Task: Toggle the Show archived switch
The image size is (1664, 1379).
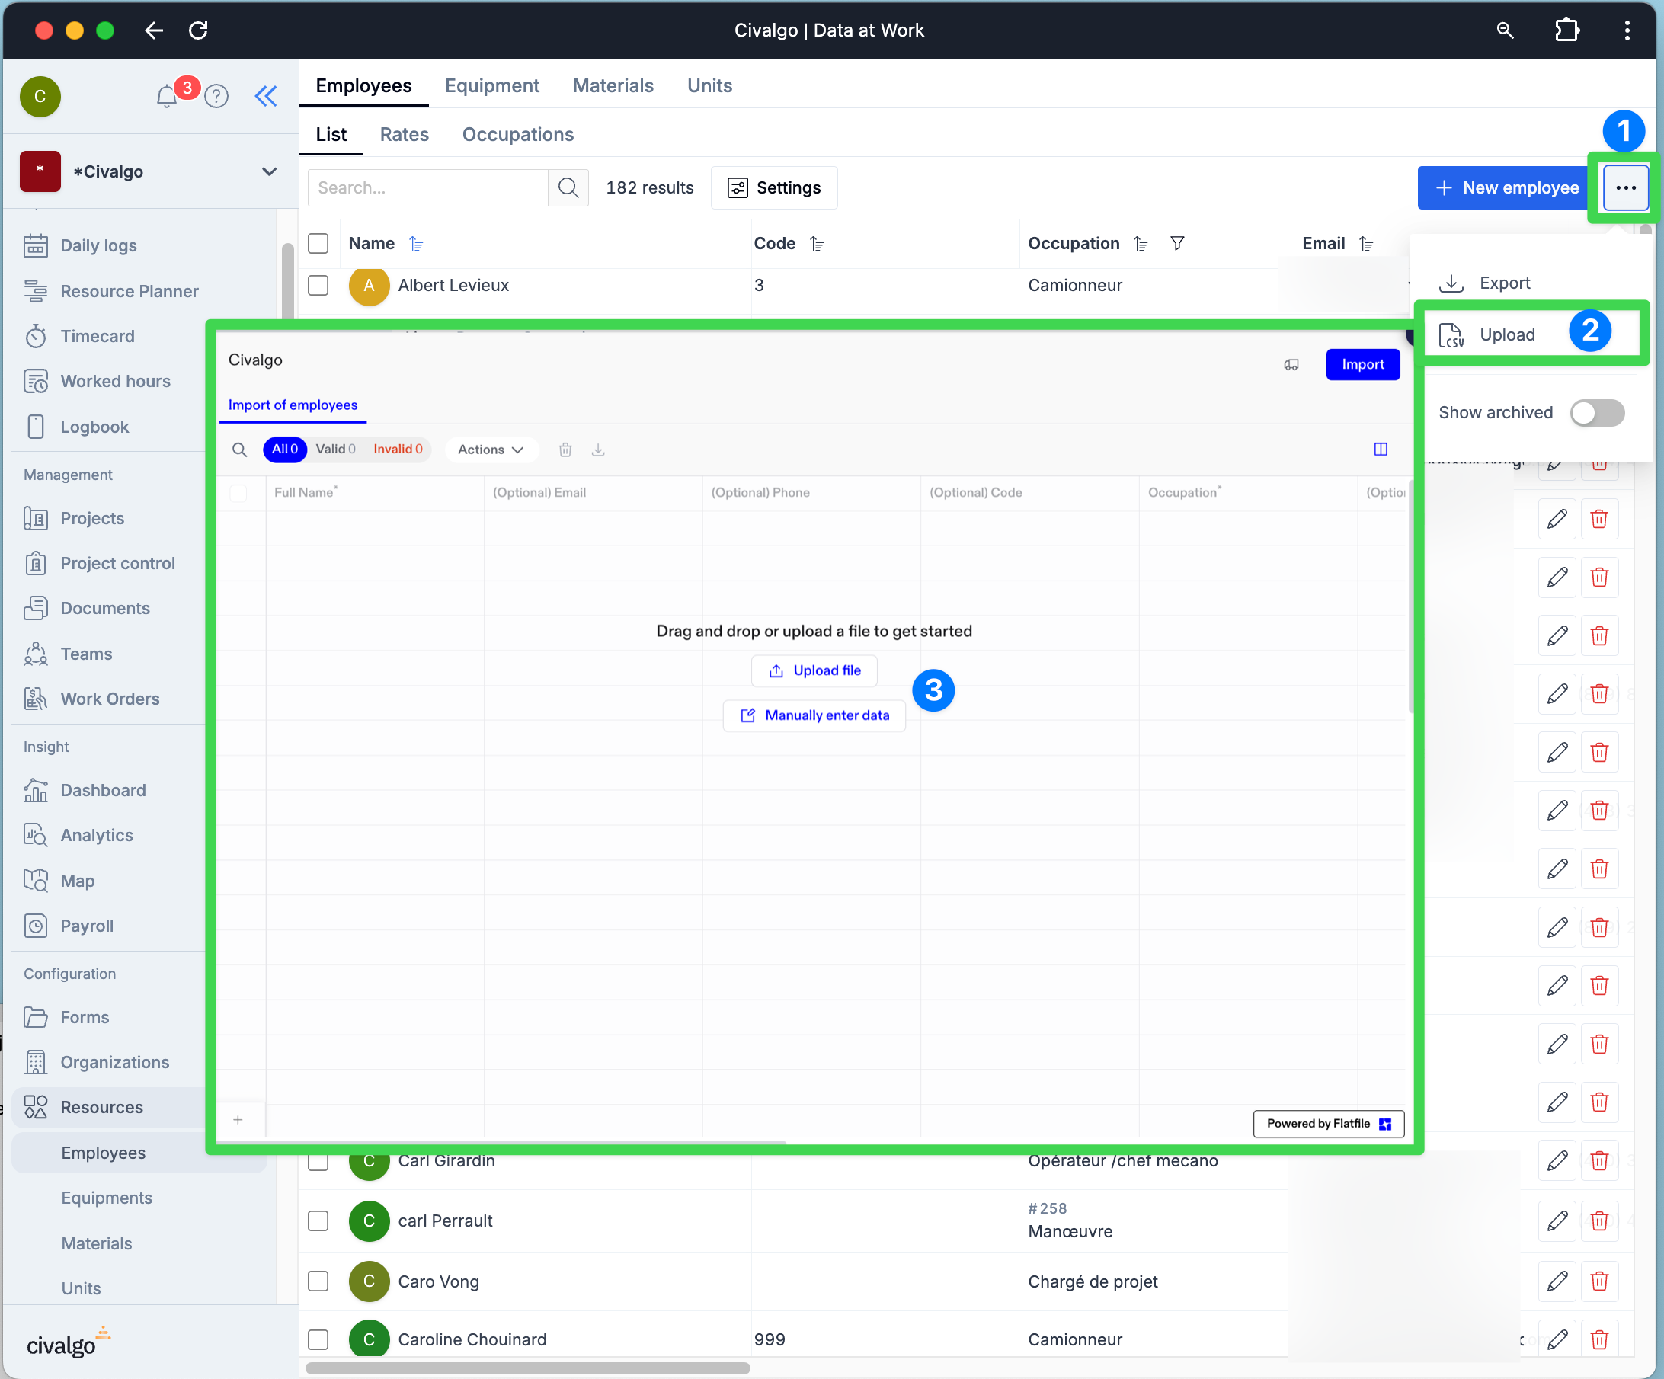Action: [1597, 412]
